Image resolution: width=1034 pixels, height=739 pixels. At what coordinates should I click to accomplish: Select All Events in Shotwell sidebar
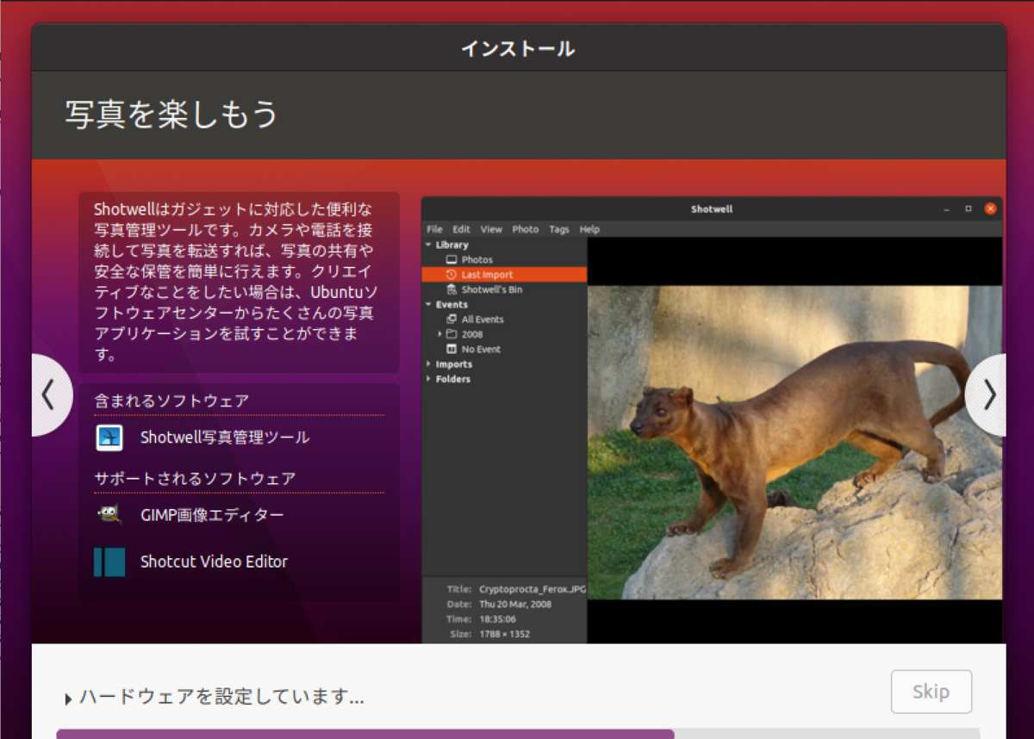(483, 320)
